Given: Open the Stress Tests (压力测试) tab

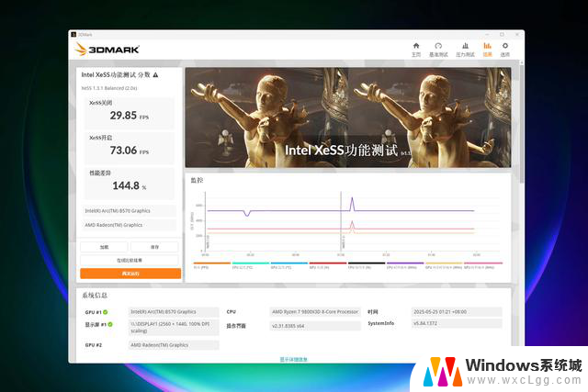Looking at the screenshot, I should [465, 50].
